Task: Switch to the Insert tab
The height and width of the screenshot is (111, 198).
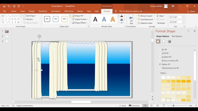Action: [23, 11]
